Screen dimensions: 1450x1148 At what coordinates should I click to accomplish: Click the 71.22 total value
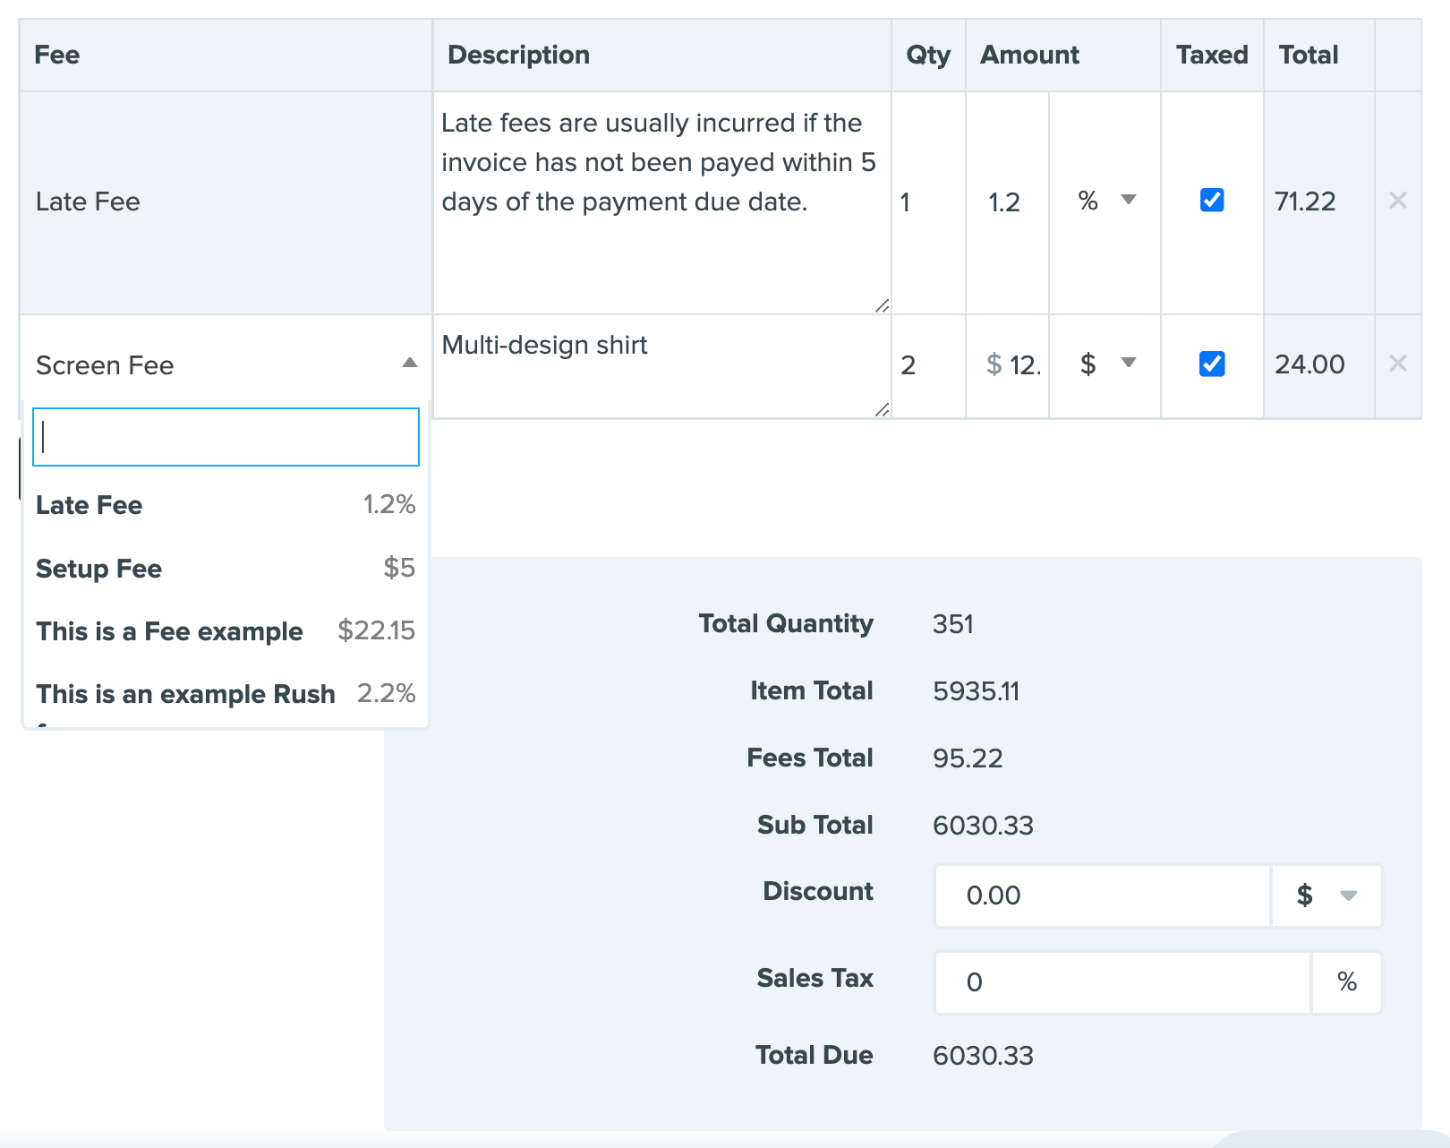point(1305,201)
